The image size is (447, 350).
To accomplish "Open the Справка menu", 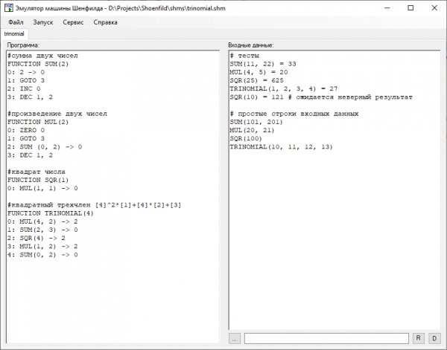I will (105, 22).
